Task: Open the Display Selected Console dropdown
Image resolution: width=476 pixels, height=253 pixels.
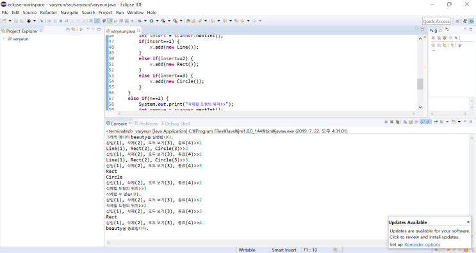Action: pos(447,122)
